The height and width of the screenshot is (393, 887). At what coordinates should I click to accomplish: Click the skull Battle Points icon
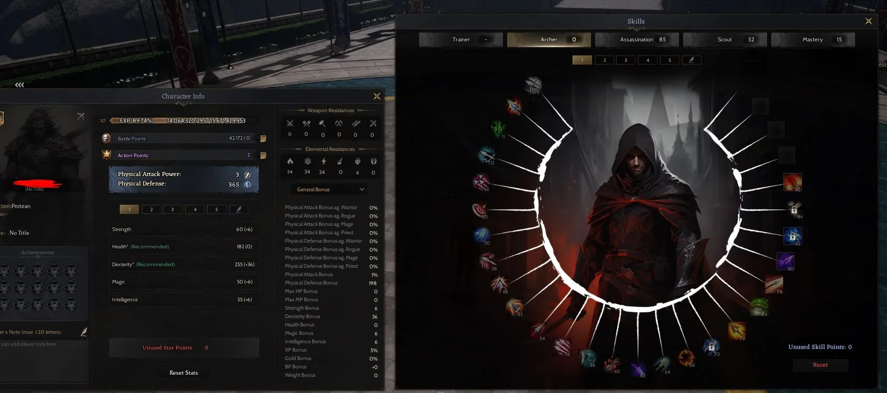(106, 138)
